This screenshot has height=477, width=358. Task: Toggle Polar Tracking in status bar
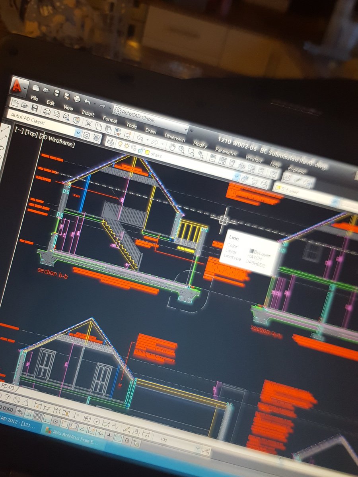[56, 421]
